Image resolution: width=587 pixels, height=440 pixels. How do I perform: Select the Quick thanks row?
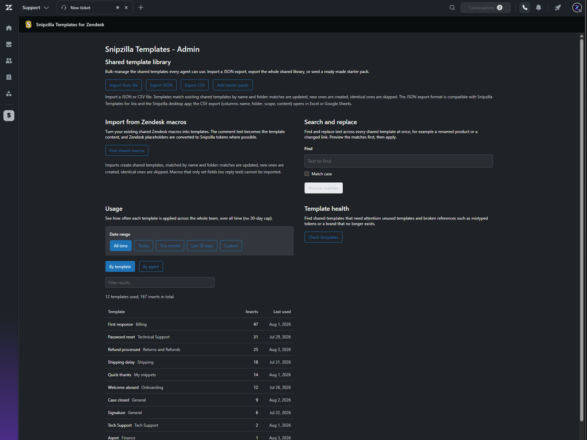pyautogui.click(x=199, y=375)
